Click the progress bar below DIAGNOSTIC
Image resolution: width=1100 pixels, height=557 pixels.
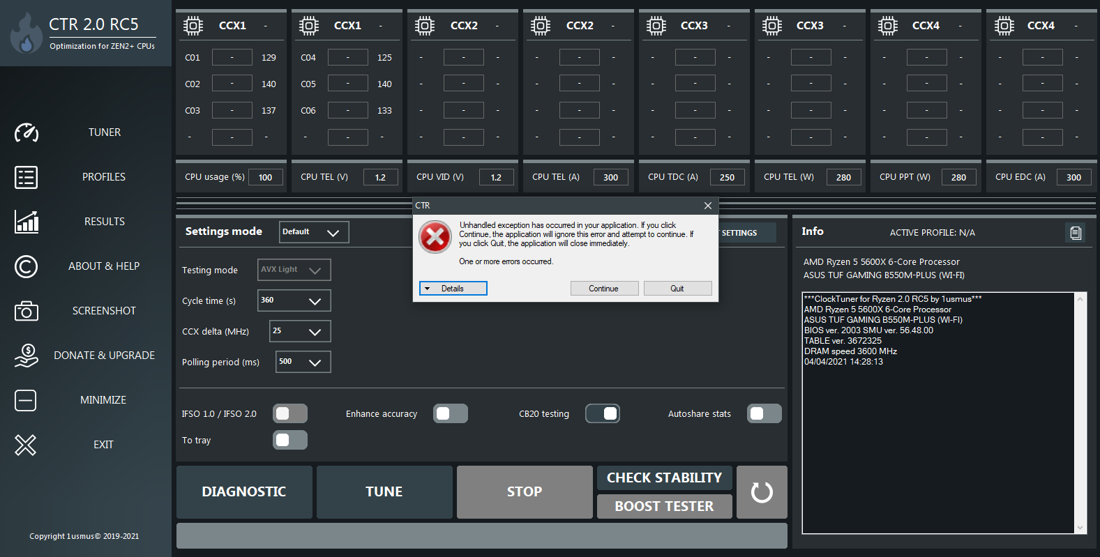click(482, 536)
